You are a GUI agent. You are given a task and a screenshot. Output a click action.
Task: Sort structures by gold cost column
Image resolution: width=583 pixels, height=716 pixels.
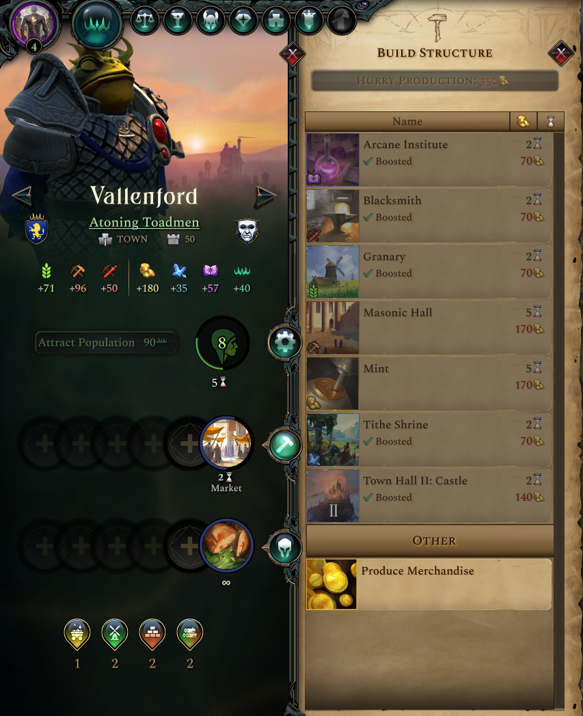point(523,122)
